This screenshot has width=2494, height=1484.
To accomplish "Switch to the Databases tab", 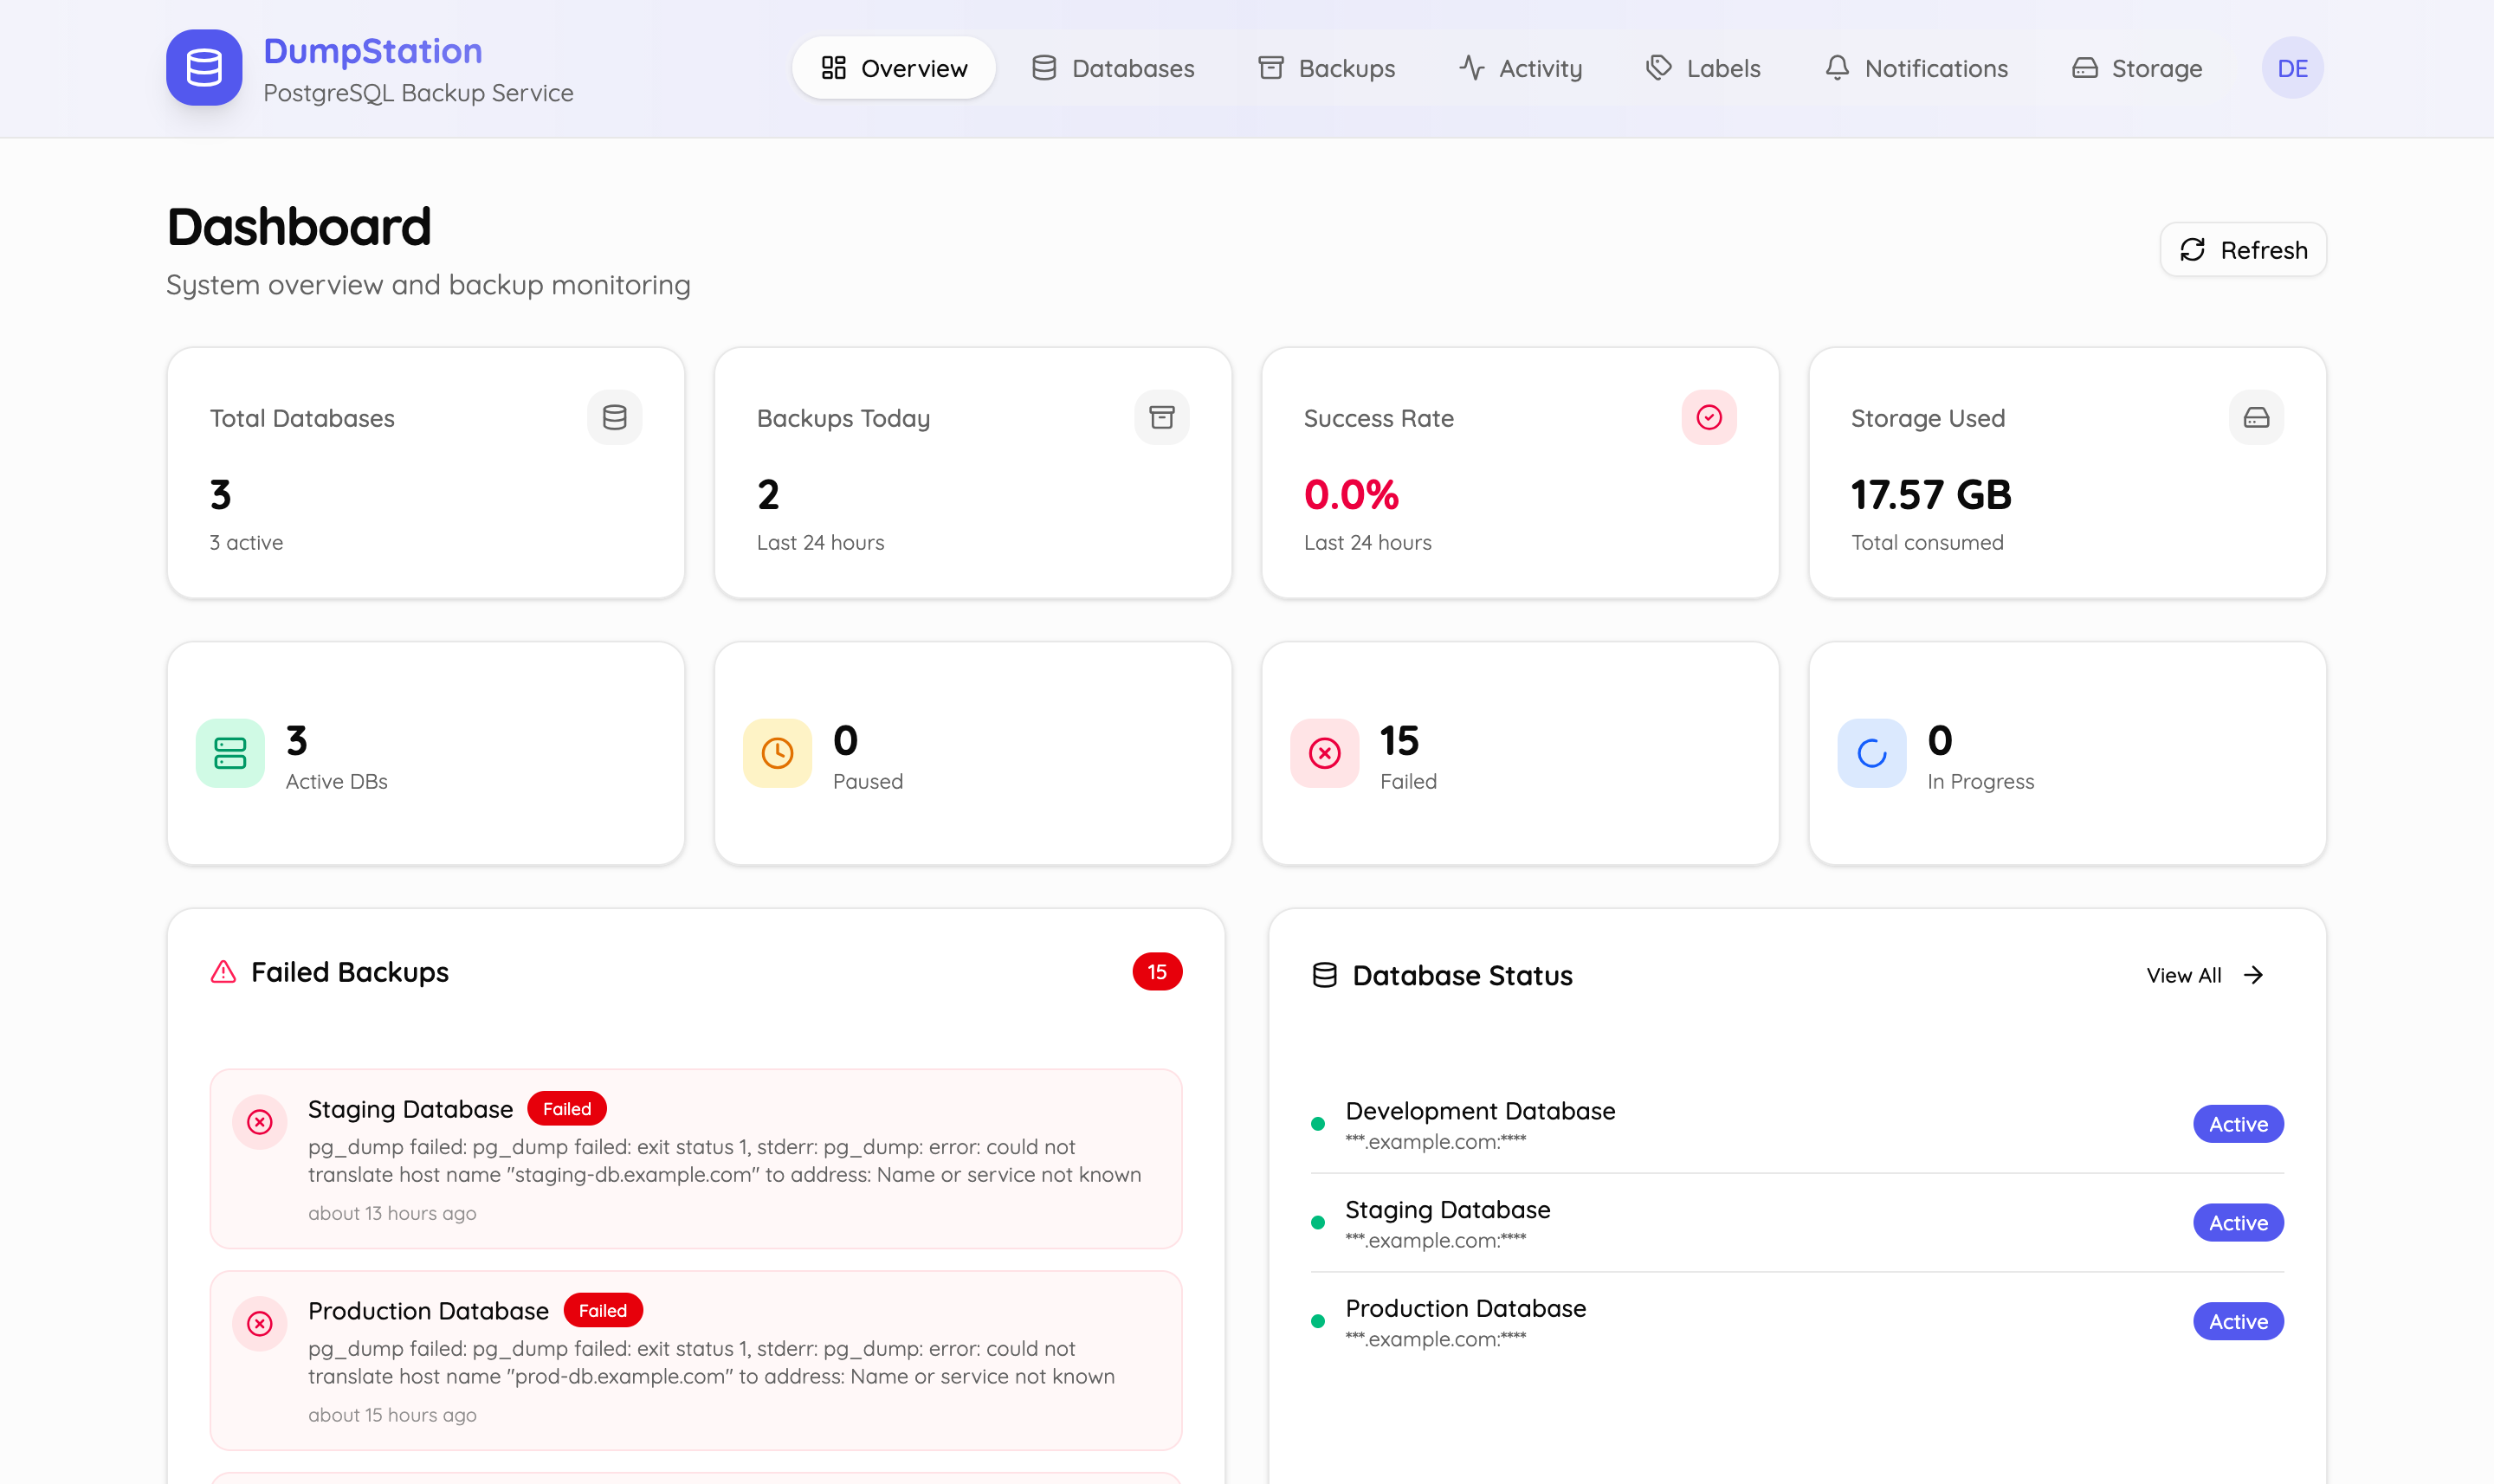I will (1113, 67).
